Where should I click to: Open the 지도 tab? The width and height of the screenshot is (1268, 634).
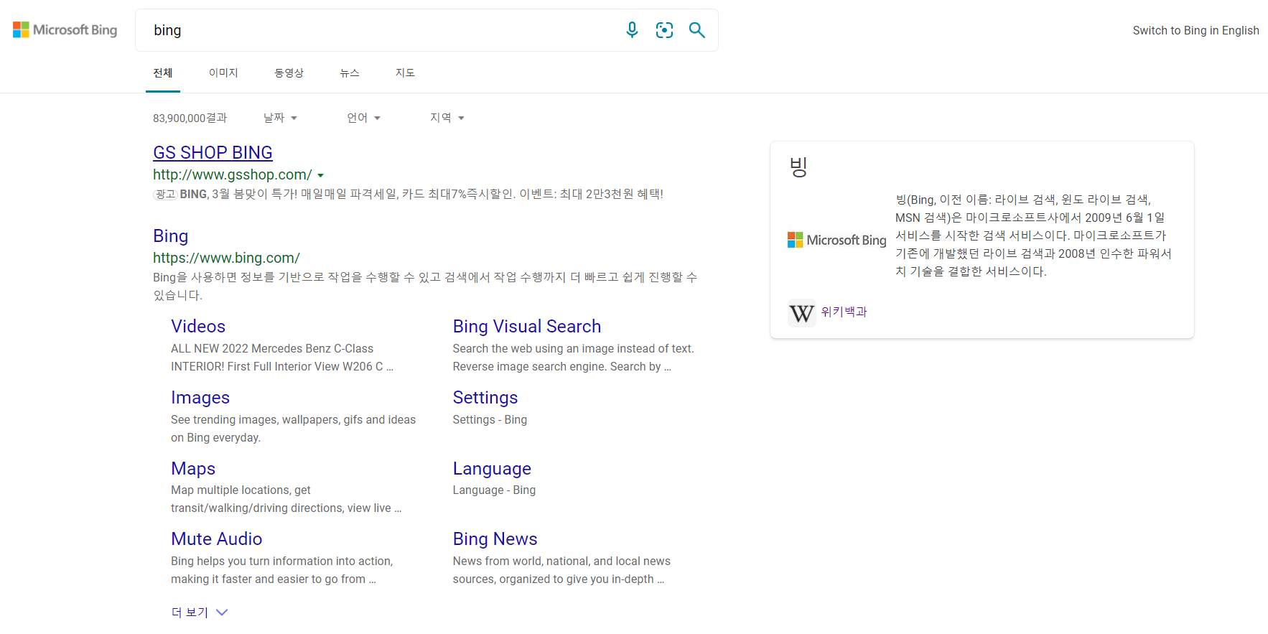click(405, 73)
